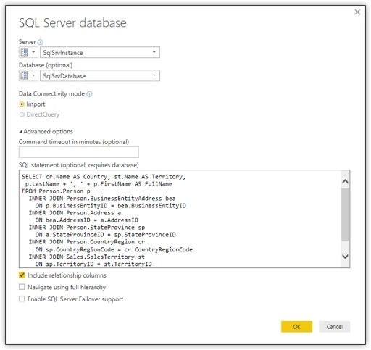Click the Database parameter type icon
Viewport: 371px width, 350px height.
tap(25, 75)
